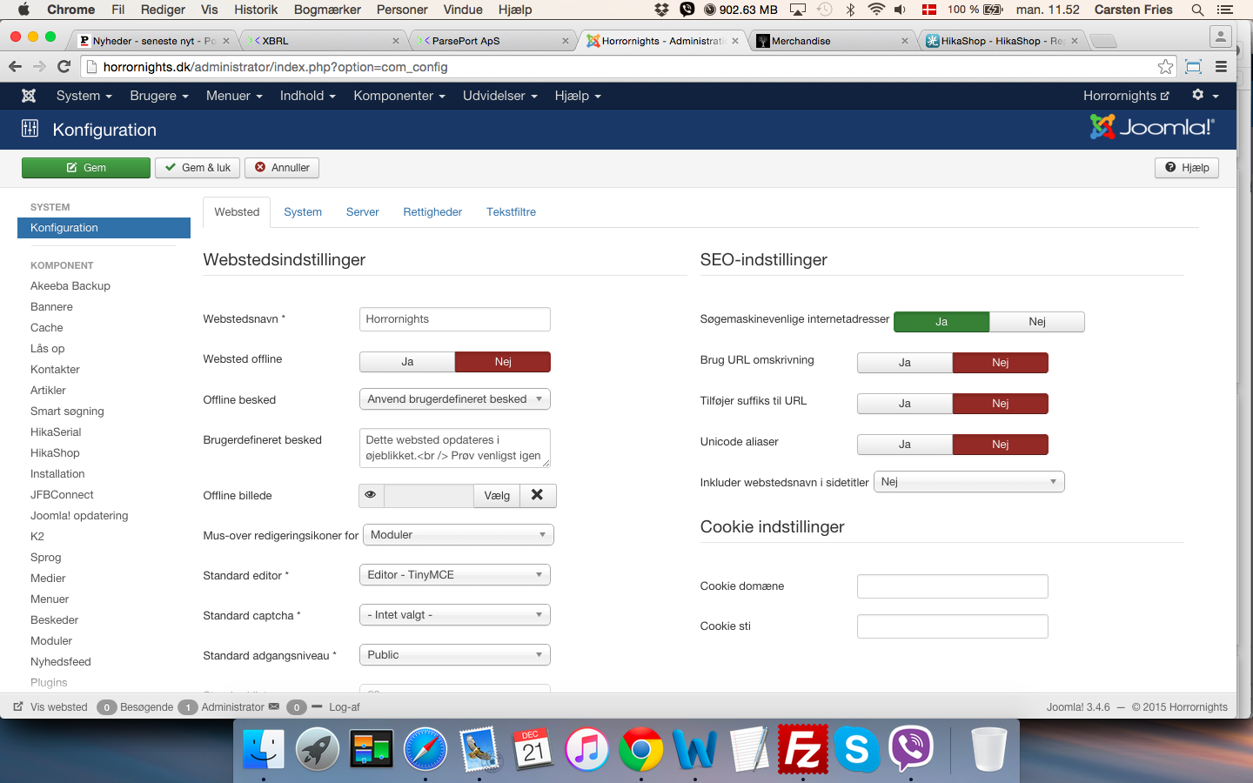Switch to the Server tab
Screen dimensions: 1253x783
point(363,212)
